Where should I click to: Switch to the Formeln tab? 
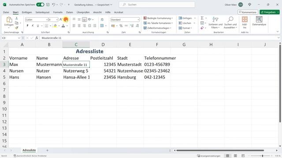(58, 12)
